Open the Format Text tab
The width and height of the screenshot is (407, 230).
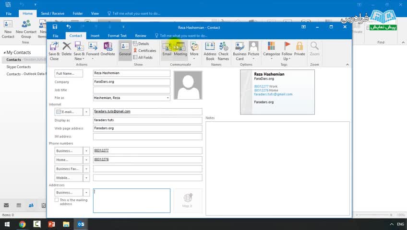117,36
